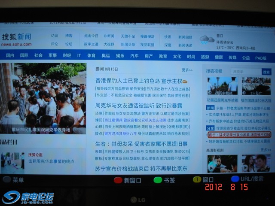Open the 非新闻 header link
This screenshot has width=275, height=206.
(x=109, y=36)
